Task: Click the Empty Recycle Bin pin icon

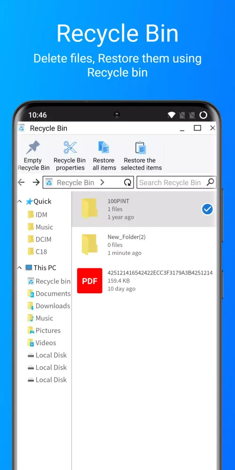Action: 33,147
